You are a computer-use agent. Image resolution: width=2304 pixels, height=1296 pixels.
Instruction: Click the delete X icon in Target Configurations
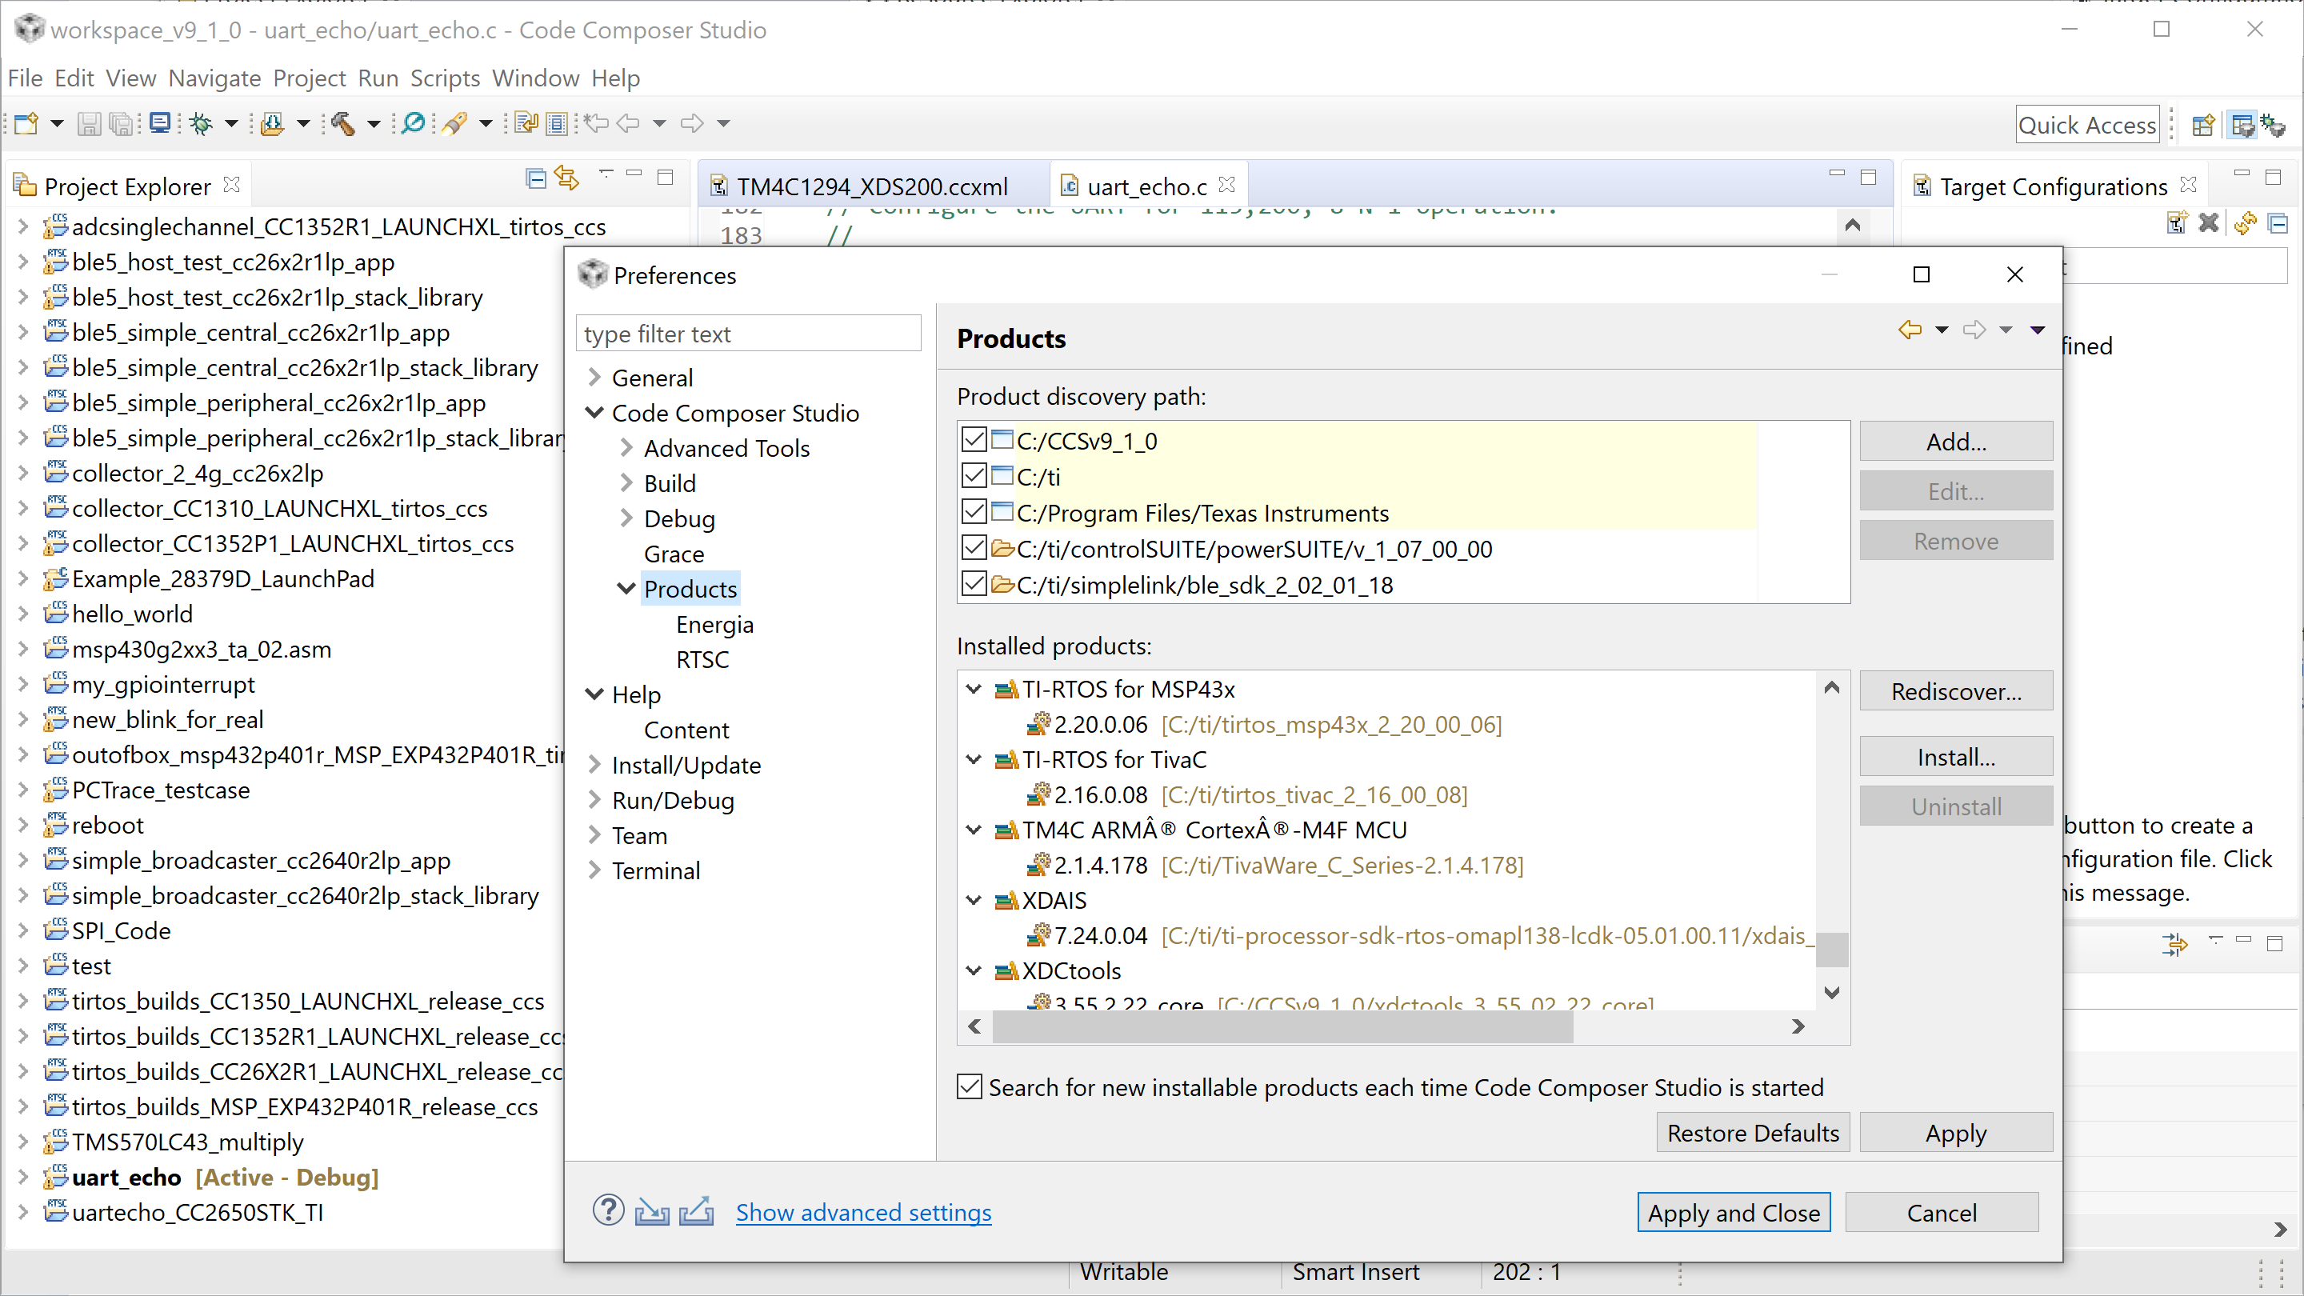[x=2208, y=222]
